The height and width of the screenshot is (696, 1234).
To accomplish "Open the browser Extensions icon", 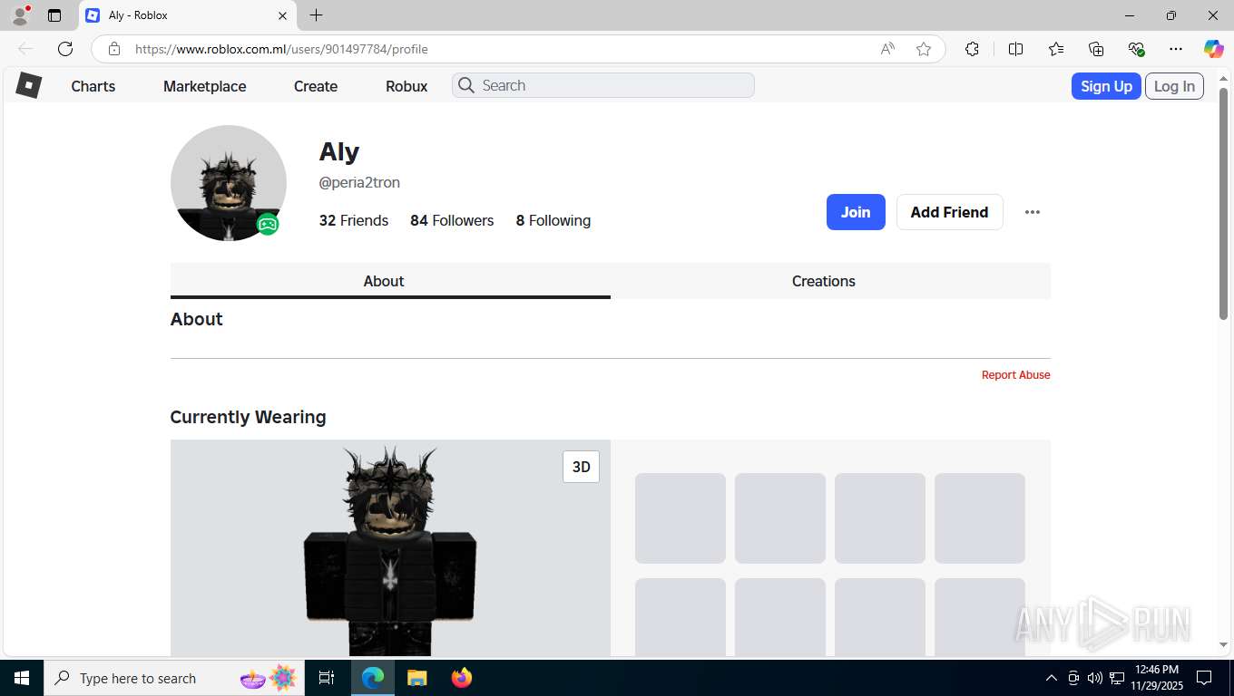I will (972, 49).
